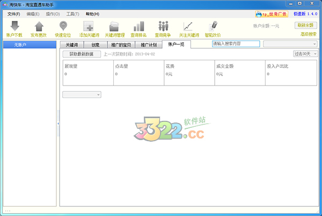Collapse the left panel via splitter arrow

pos(58,124)
